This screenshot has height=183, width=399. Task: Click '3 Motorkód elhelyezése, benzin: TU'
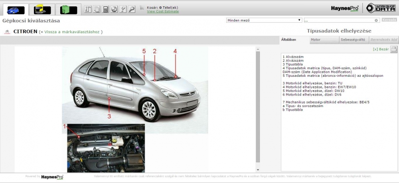point(312,83)
